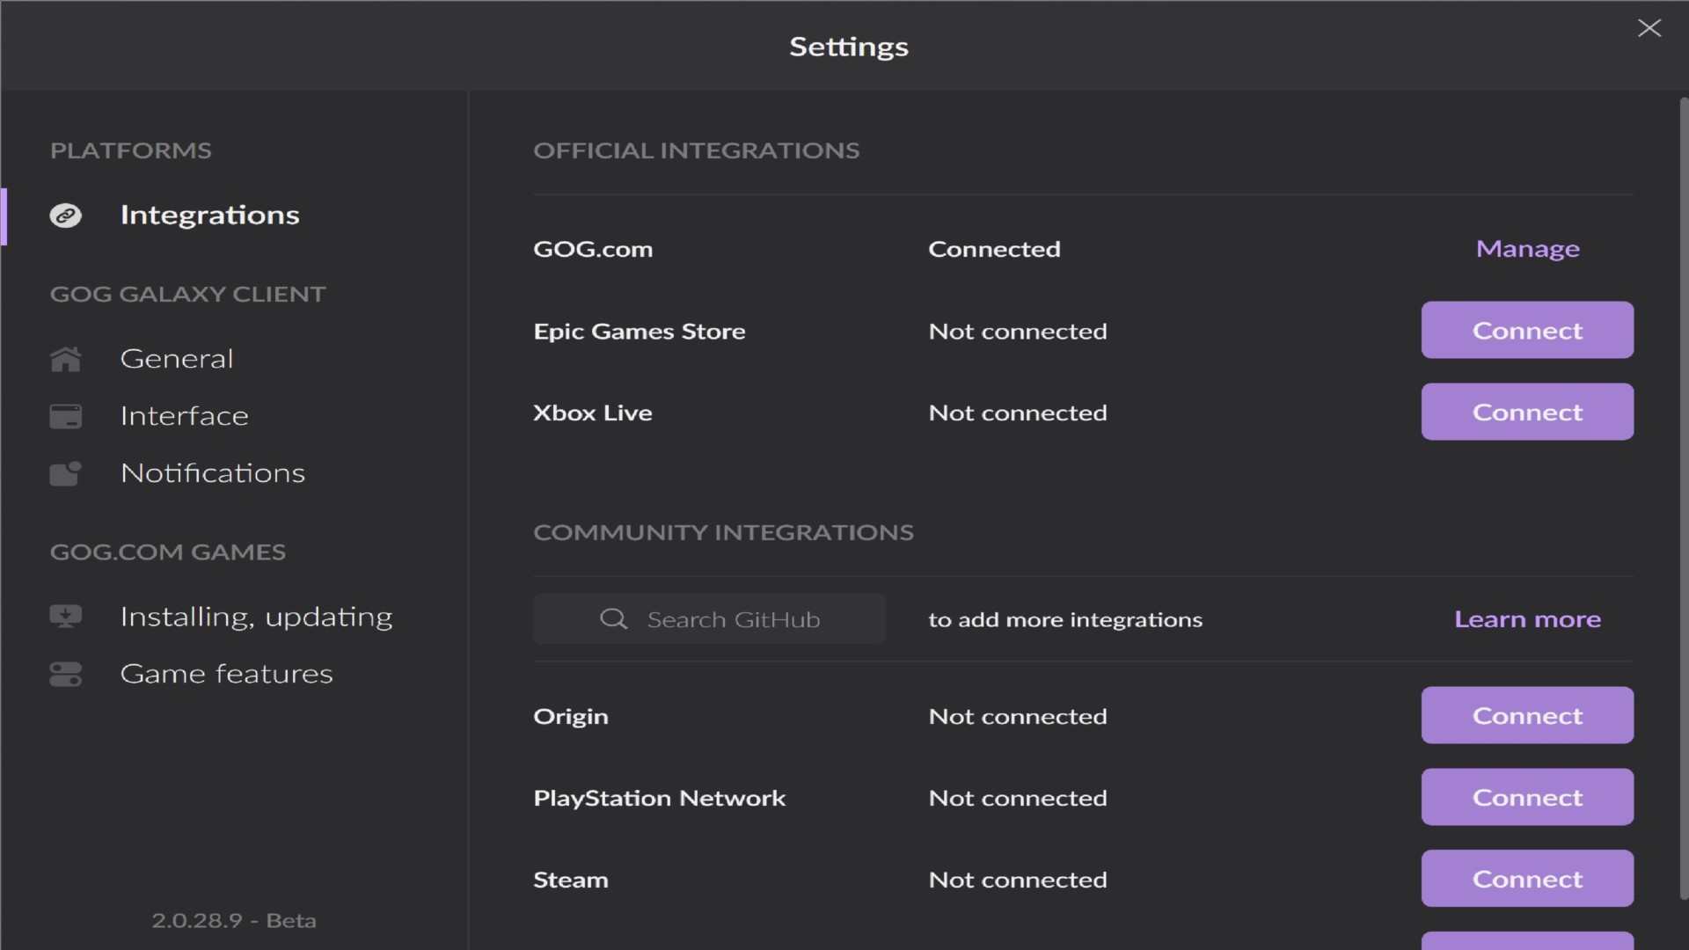This screenshot has width=1689, height=950.
Task: Open the Interface settings section
Action: click(184, 416)
